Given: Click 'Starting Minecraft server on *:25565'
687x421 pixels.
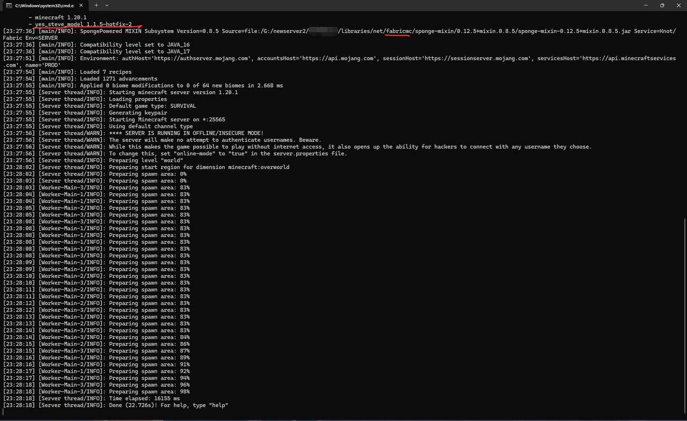Looking at the screenshot, I should pos(114,120).
